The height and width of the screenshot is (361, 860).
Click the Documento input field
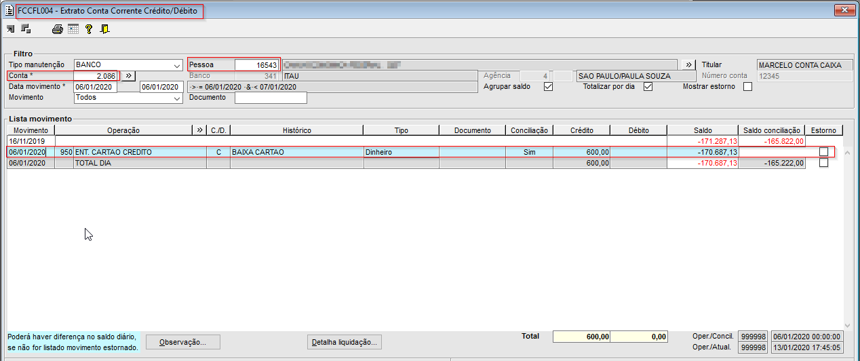271,98
